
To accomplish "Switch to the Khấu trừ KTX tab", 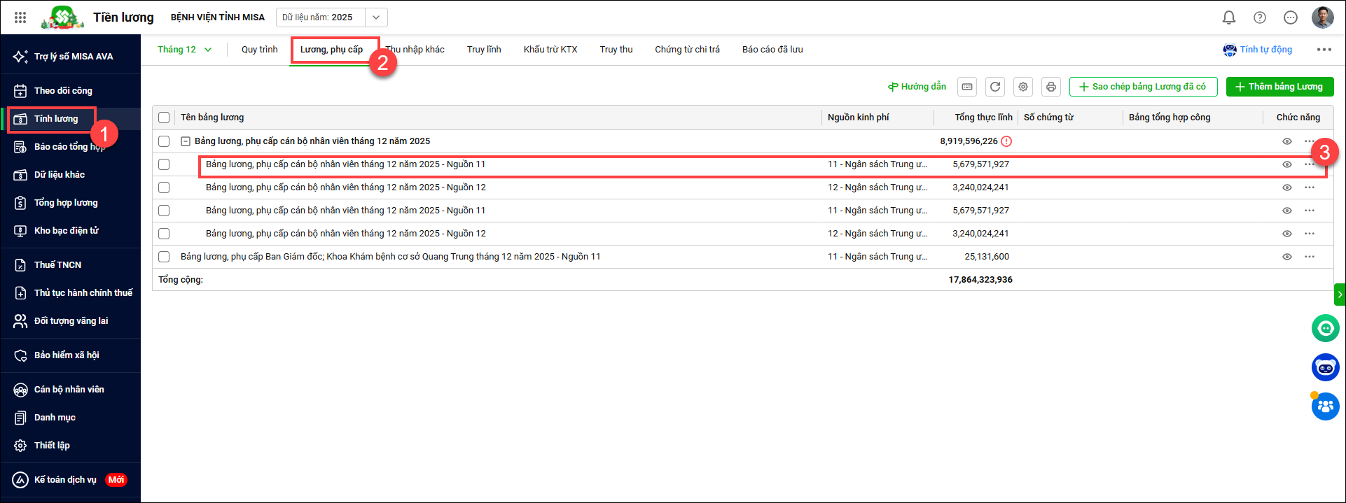I will [550, 50].
